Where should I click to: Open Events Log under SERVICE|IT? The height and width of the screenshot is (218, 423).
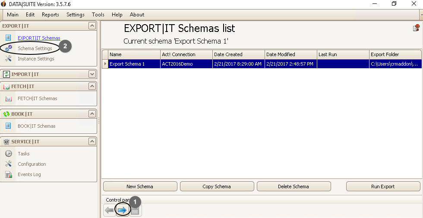coord(29,174)
